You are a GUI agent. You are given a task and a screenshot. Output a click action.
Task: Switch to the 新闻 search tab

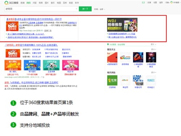[x=22, y=3]
